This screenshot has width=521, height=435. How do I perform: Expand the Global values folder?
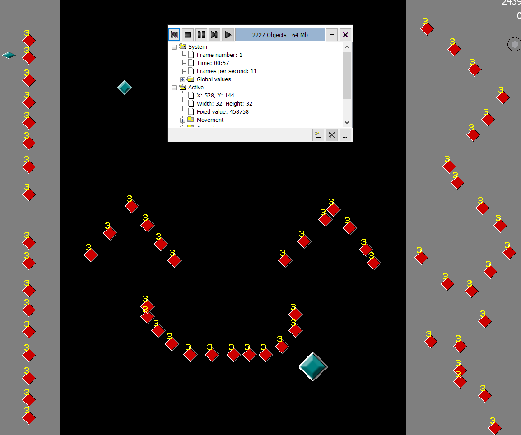pos(182,79)
